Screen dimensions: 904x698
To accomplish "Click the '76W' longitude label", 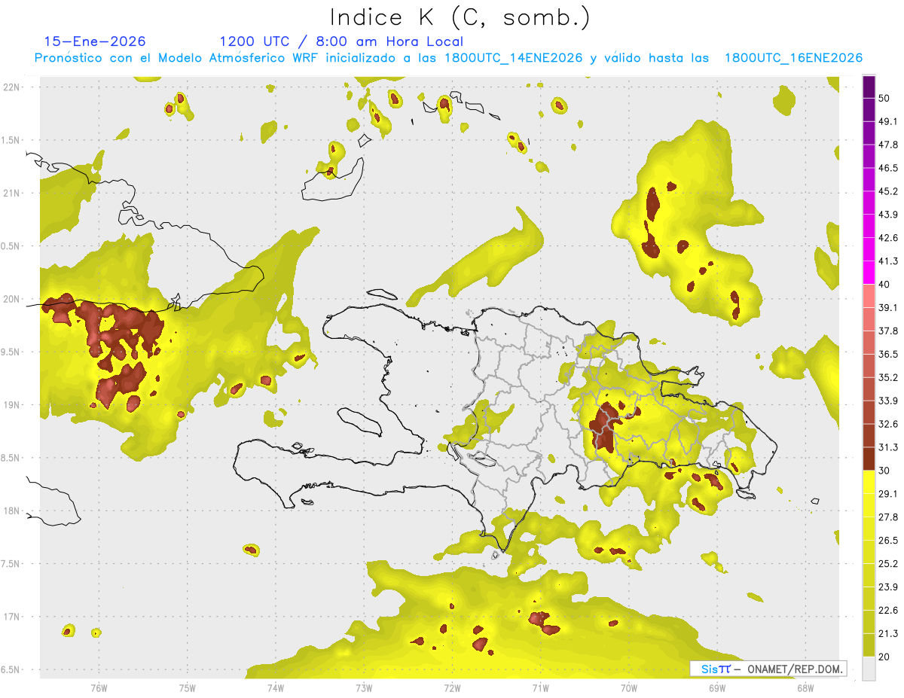I will [99, 687].
